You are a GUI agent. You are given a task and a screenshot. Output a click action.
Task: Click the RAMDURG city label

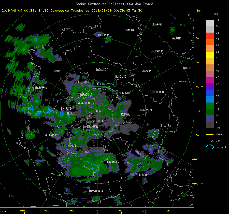81,82
